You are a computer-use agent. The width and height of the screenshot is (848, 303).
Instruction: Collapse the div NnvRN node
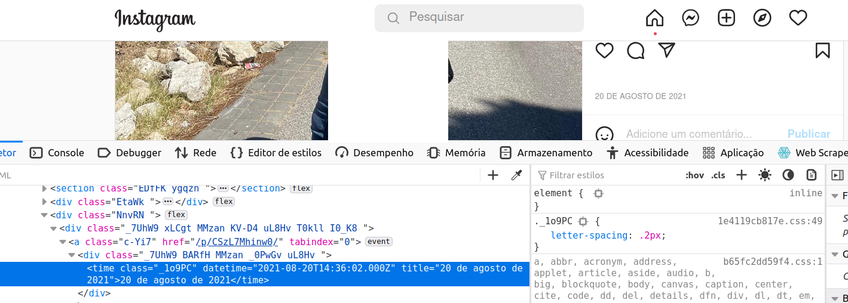[44, 215]
